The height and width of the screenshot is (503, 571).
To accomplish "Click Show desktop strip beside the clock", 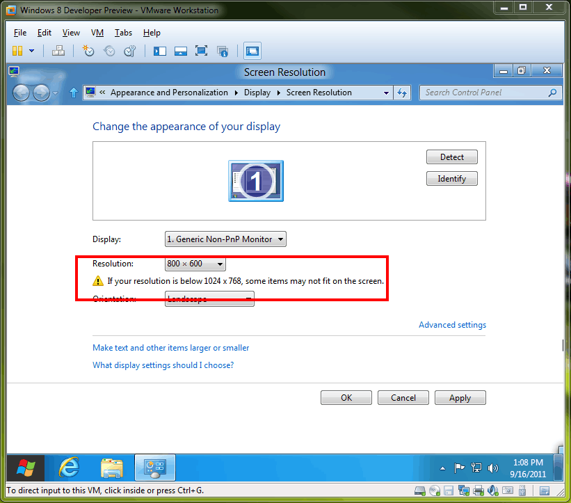I will [558, 468].
